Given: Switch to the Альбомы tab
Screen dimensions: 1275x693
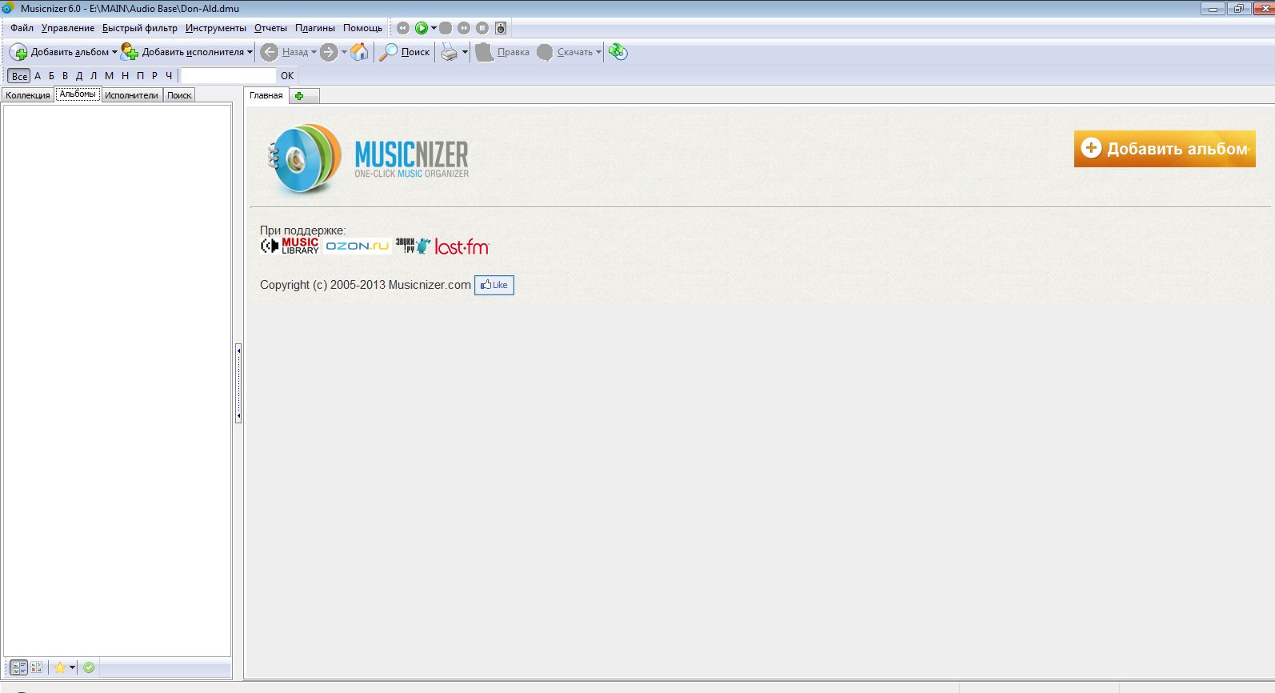Looking at the screenshot, I should pos(78,94).
